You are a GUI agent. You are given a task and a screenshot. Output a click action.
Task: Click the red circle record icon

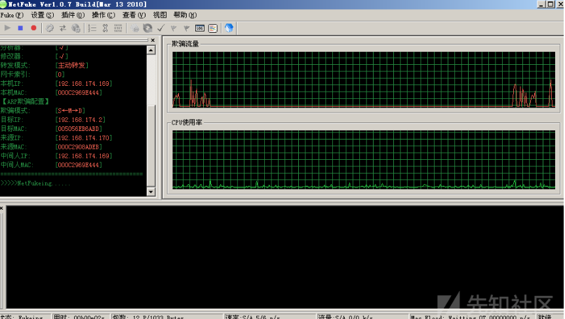click(33, 28)
